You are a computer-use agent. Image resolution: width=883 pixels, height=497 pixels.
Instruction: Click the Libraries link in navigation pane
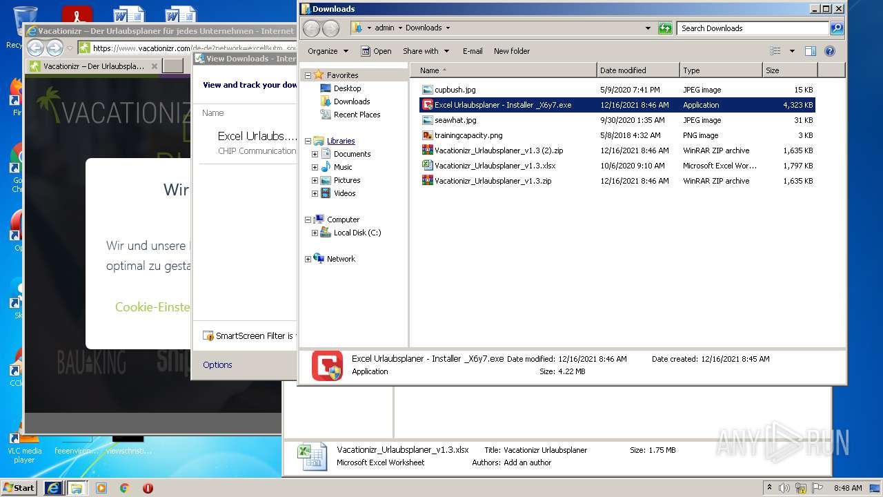coord(341,141)
